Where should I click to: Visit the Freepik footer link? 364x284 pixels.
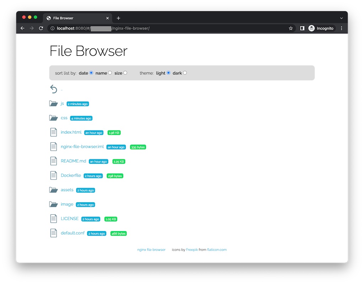pyautogui.click(x=192, y=250)
